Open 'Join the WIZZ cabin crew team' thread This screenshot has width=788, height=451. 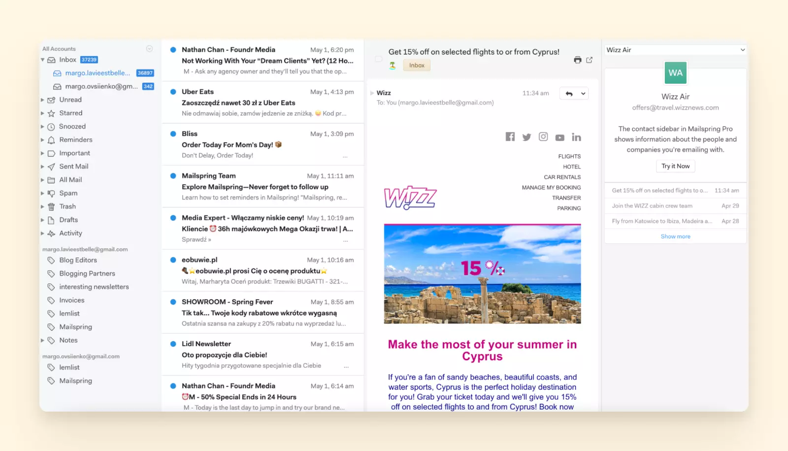676,206
